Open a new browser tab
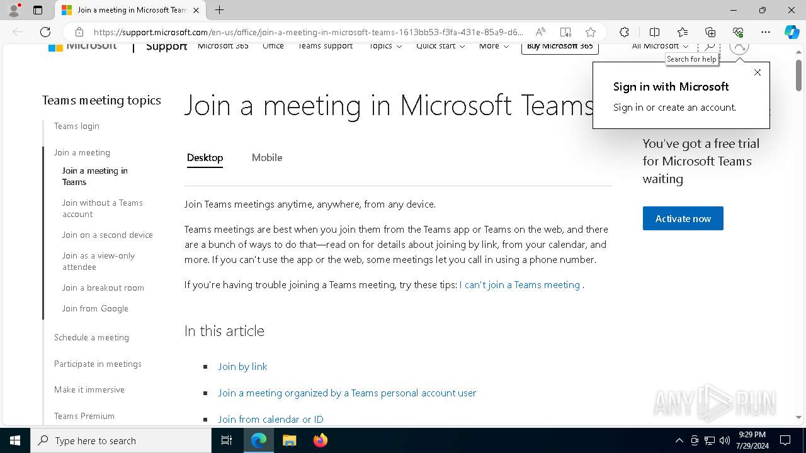This screenshot has width=806, height=453. click(219, 10)
